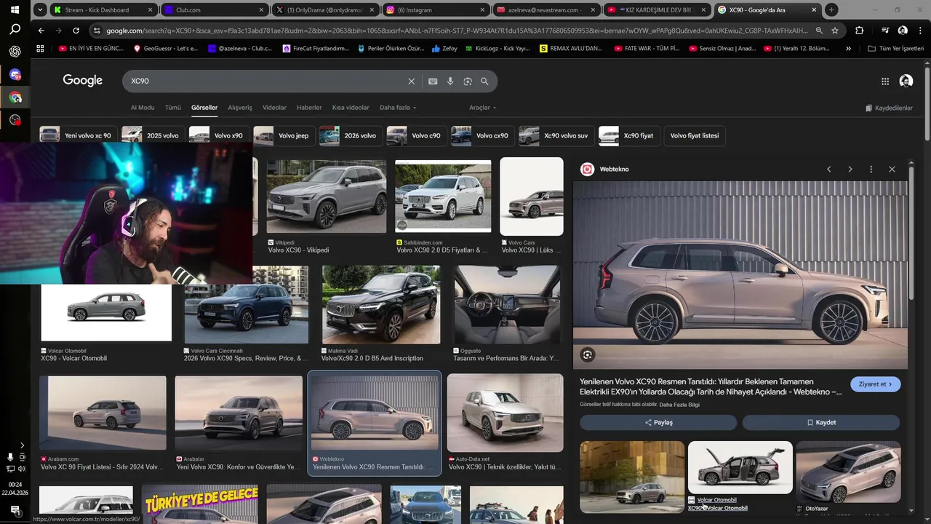The height and width of the screenshot is (524, 931).
Task: Zoom icon in the address bar
Action: [x=819, y=31]
